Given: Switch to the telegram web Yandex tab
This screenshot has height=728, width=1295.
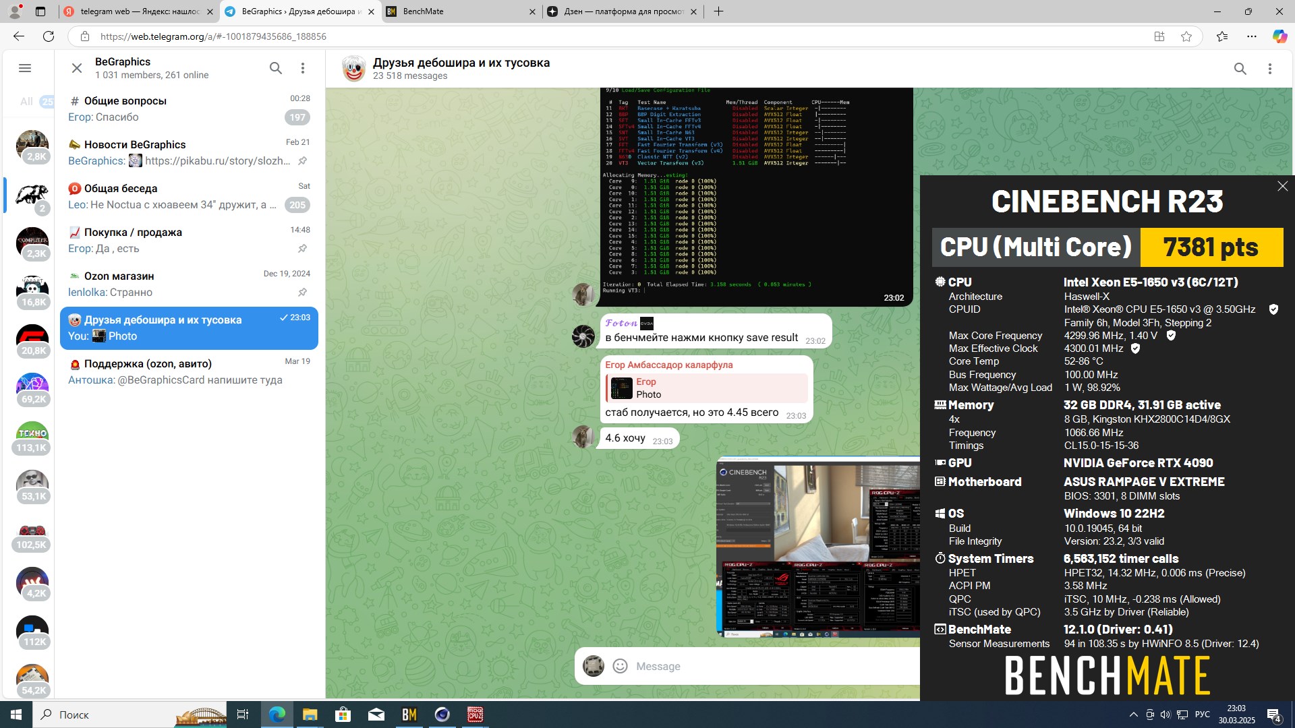Looking at the screenshot, I should pyautogui.click(x=139, y=11).
